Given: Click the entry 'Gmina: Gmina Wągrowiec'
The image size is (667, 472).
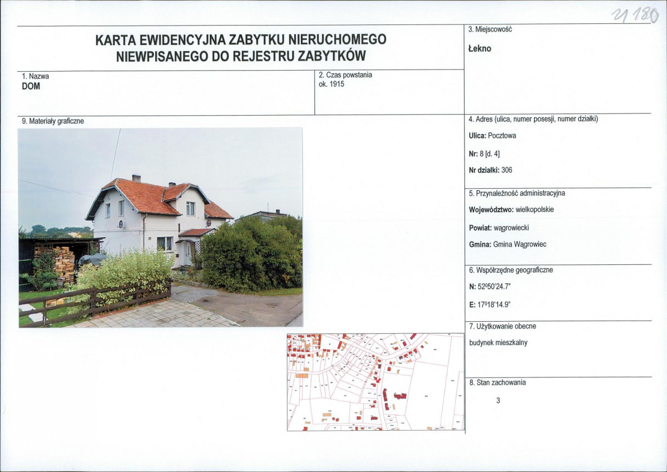Looking at the screenshot, I should (x=507, y=245).
